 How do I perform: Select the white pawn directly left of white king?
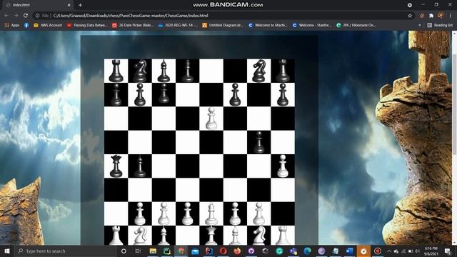(187, 214)
